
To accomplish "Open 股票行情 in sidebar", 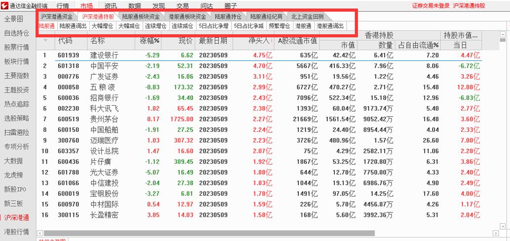I will [16, 47].
